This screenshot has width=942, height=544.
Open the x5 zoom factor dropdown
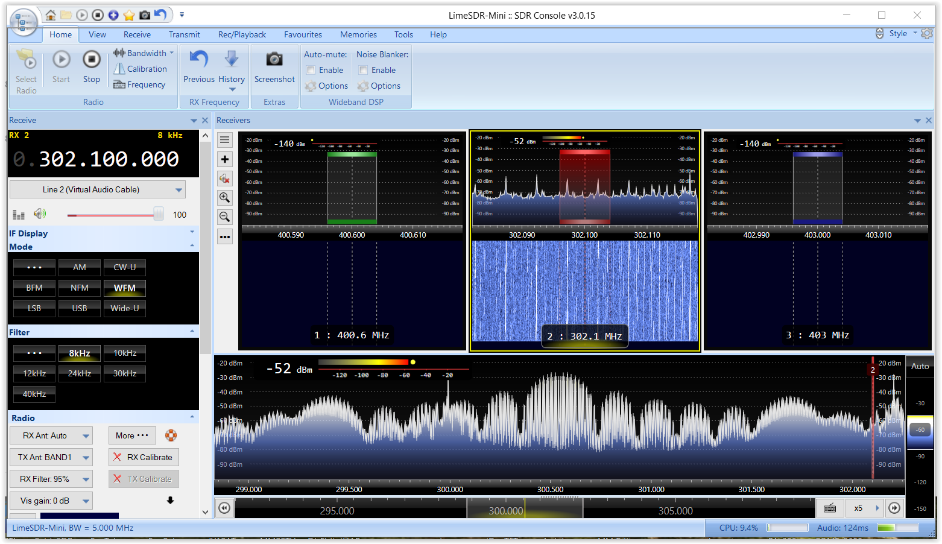pyautogui.click(x=865, y=508)
